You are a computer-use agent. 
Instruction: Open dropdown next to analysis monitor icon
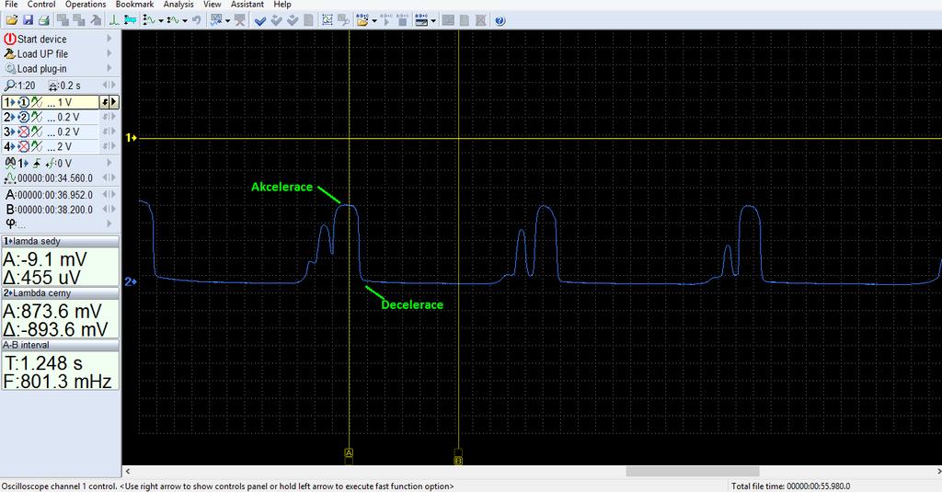point(228,21)
